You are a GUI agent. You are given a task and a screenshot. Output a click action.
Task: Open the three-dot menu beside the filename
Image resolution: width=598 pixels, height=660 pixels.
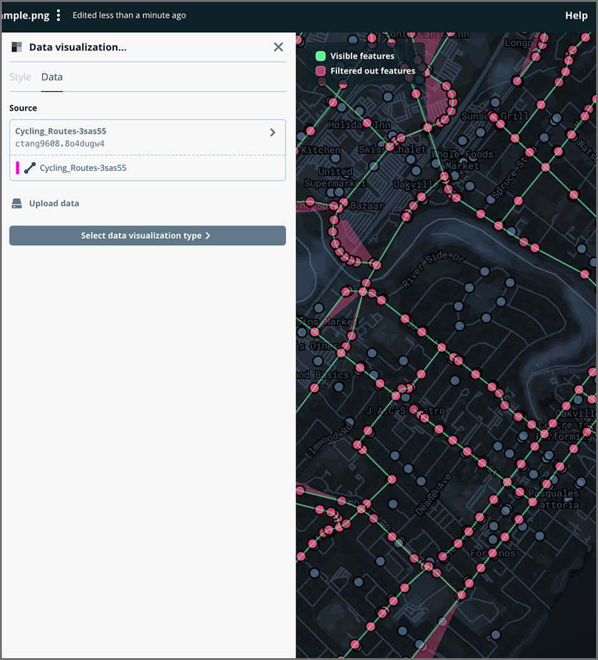[x=58, y=15]
